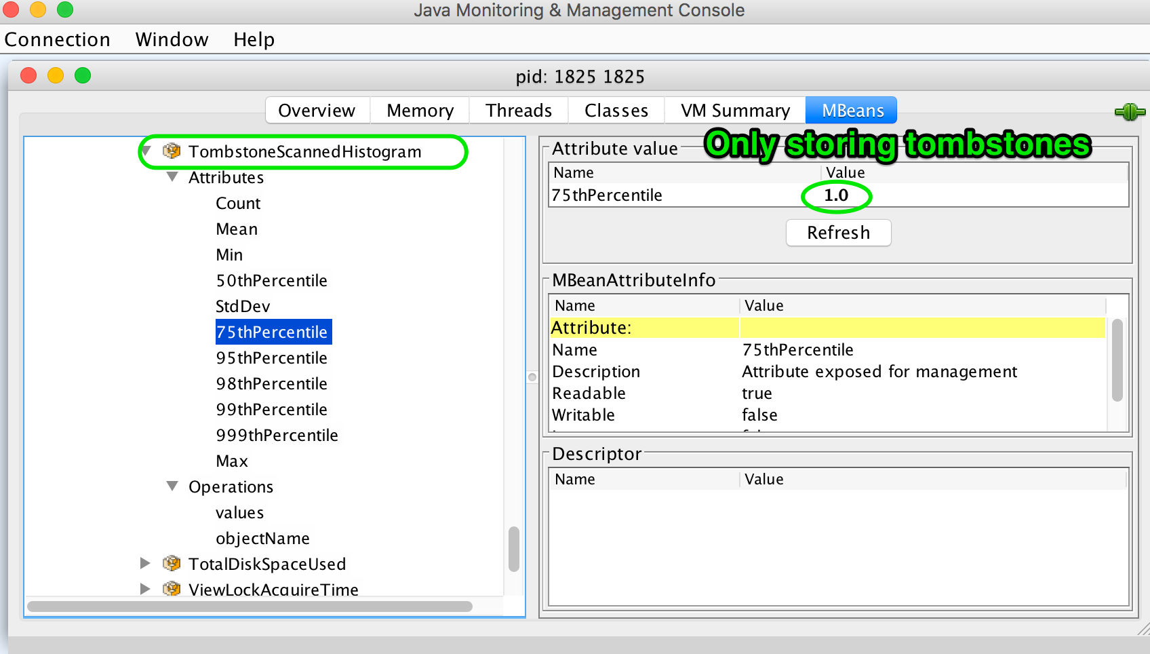This screenshot has height=654, width=1150.
Task: Click the Description row in MBeanAttributeInfo
Action: pyautogui.click(x=827, y=371)
